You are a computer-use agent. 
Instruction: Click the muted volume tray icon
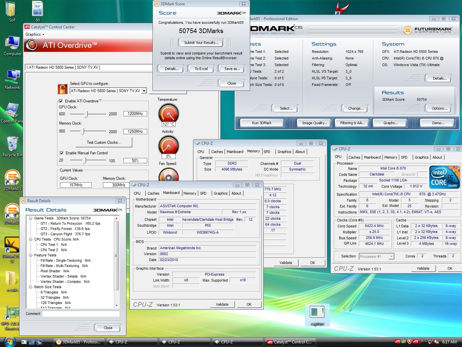coord(437,342)
